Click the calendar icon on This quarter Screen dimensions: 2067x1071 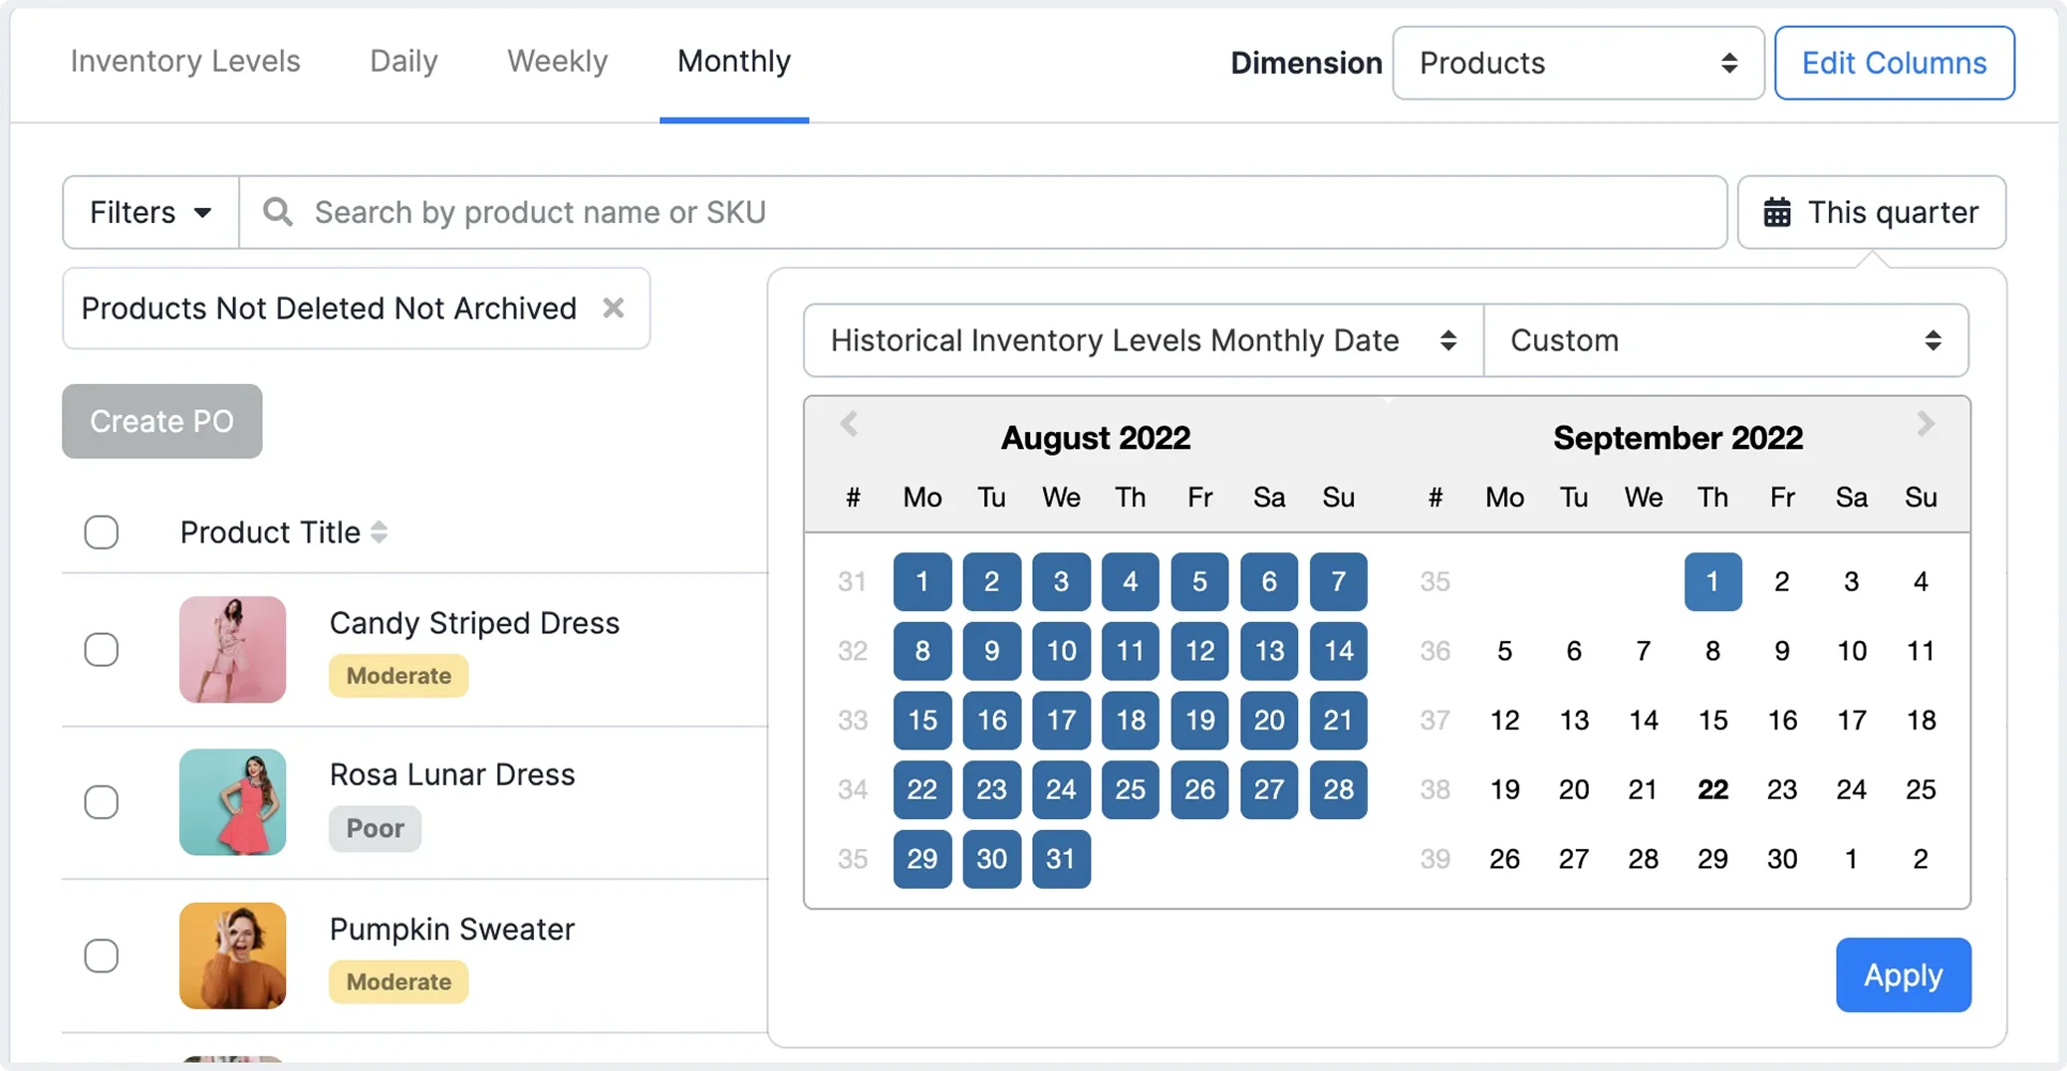click(x=1777, y=212)
